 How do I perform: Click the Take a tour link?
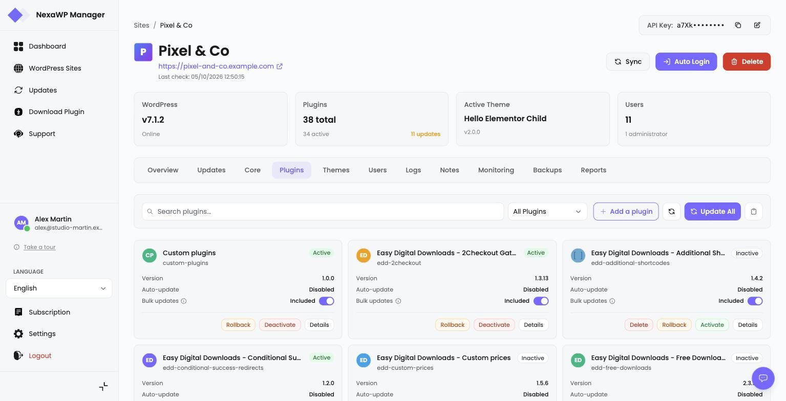(x=39, y=247)
